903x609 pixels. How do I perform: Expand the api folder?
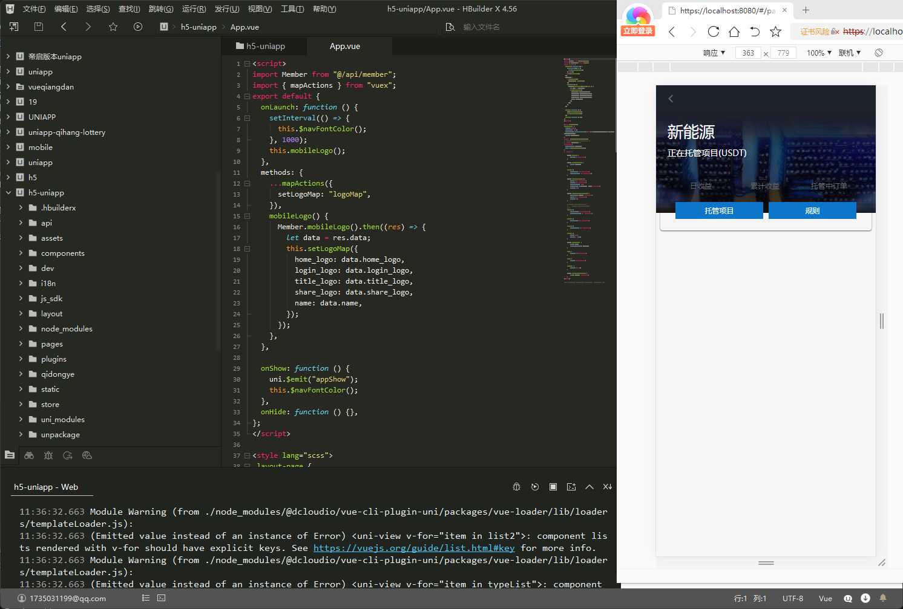pos(21,223)
